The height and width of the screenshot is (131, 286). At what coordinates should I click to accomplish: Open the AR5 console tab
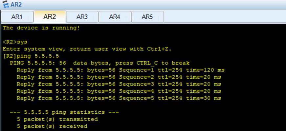tap(147, 17)
